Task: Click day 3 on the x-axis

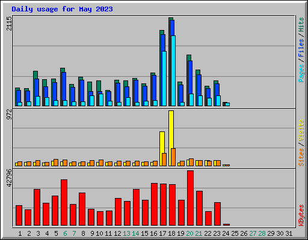Action: click(38, 233)
